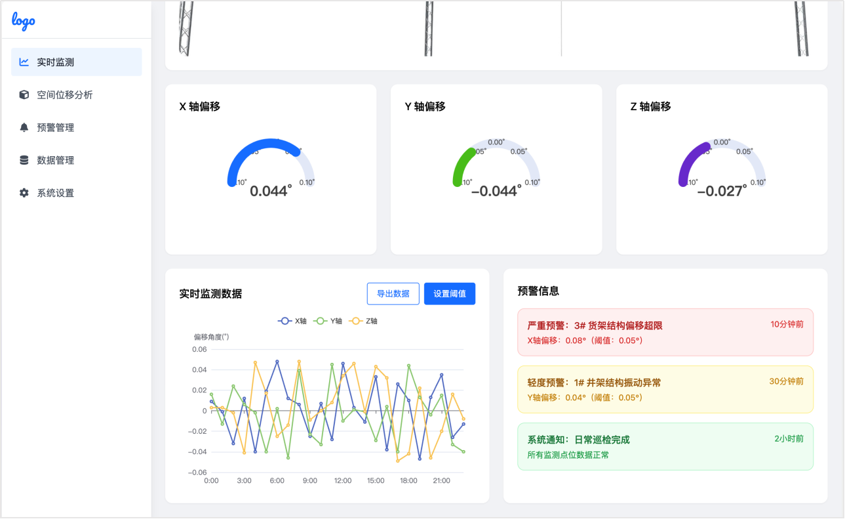Click the 12:00 label on chart axis
The width and height of the screenshot is (845, 519).
pos(343,481)
